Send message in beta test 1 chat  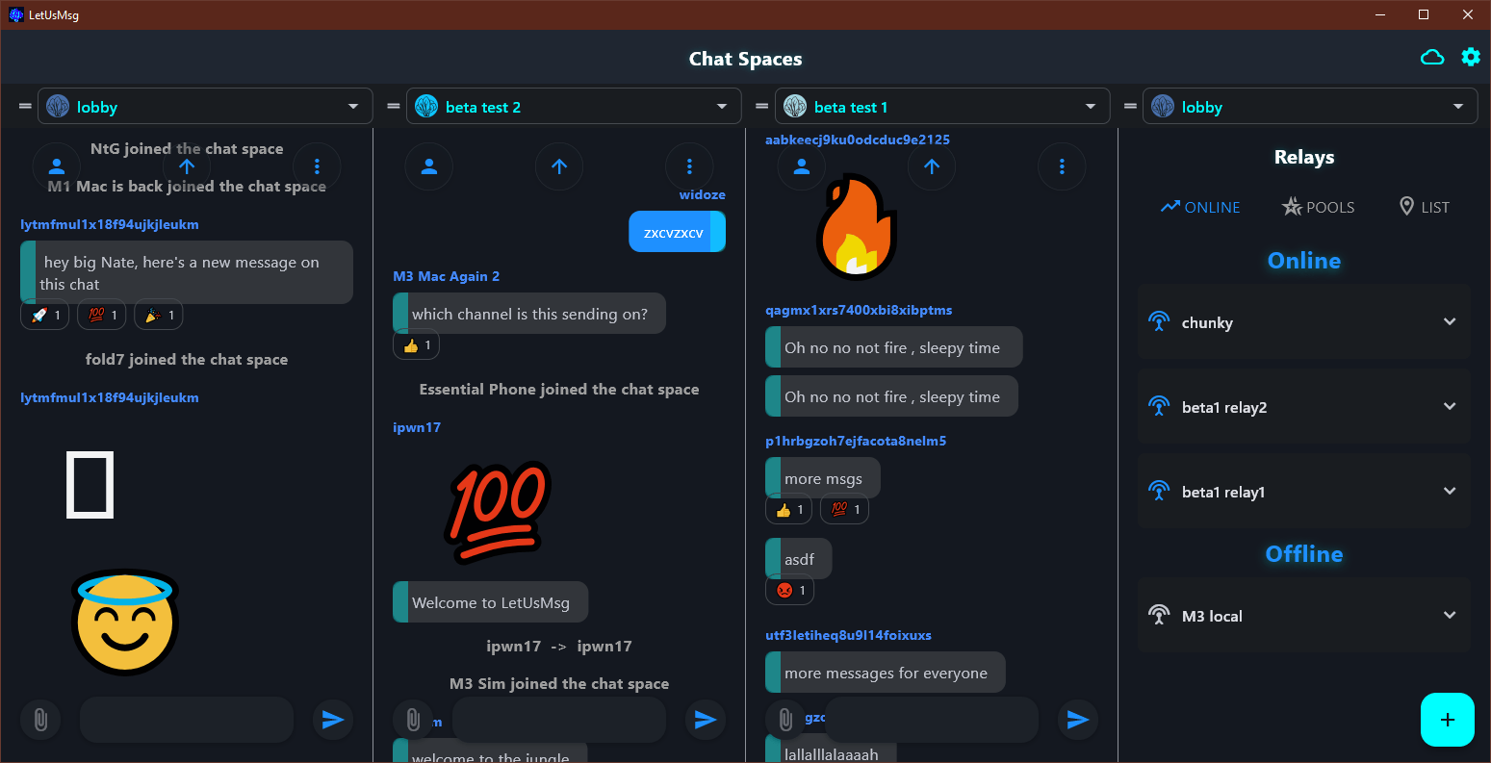[x=1078, y=720]
